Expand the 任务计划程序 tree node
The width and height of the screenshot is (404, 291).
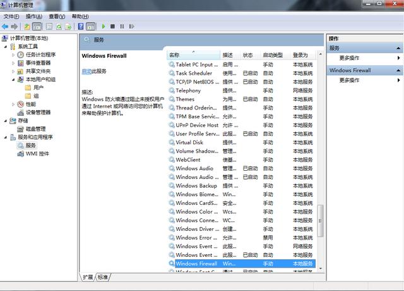click(x=13, y=55)
